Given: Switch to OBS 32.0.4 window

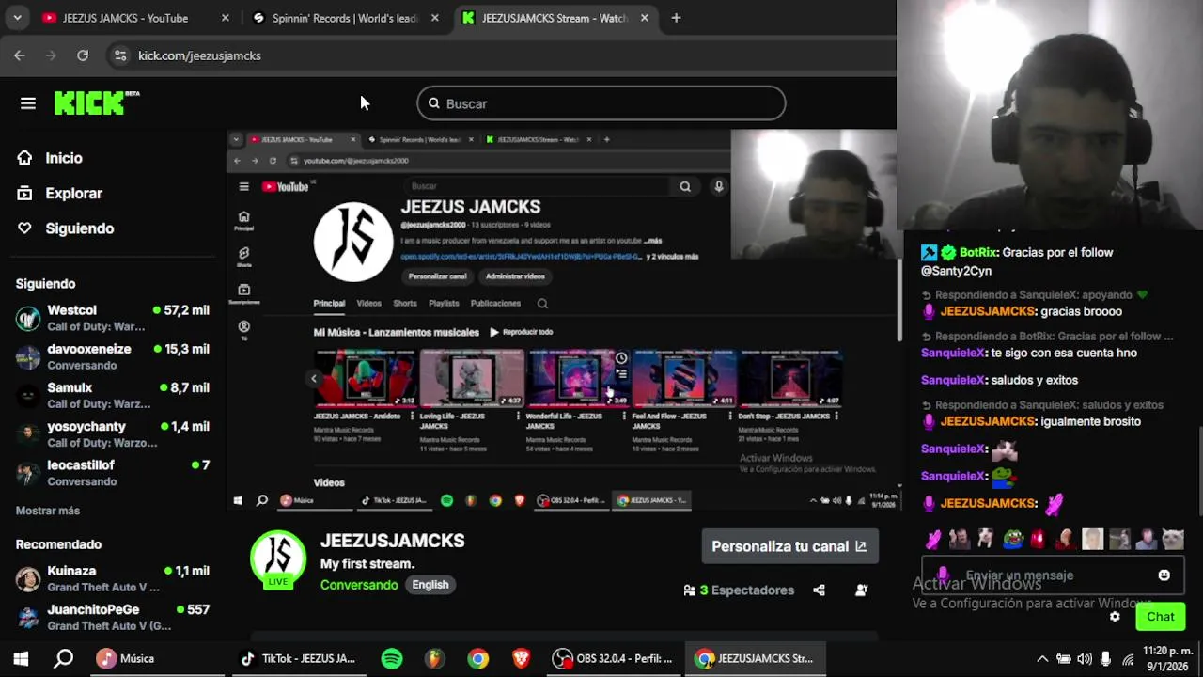Looking at the screenshot, I should click(613, 658).
